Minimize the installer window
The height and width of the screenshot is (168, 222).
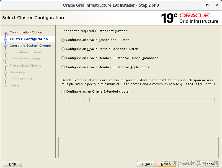click(x=198, y=5)
